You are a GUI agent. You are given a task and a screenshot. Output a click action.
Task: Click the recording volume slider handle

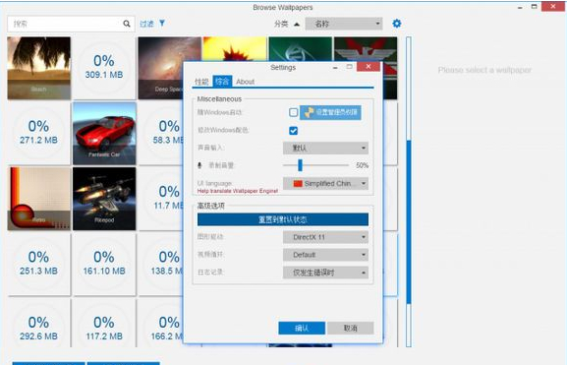click(x=300, y=165)
